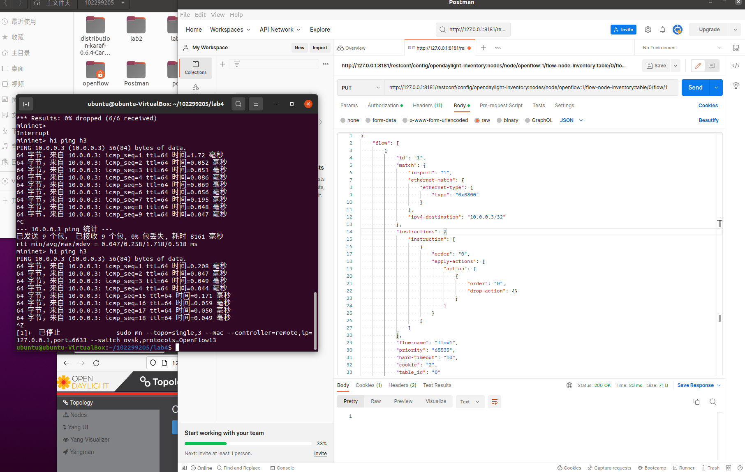Open the Postman sync account avatar

click(678, 30)
